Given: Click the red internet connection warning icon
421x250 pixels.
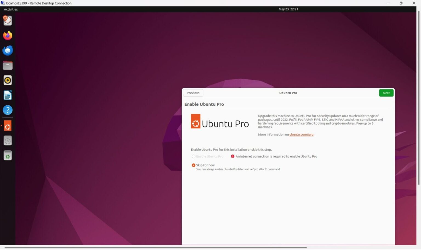Looking at the screenshot, I should coord(232,156).
